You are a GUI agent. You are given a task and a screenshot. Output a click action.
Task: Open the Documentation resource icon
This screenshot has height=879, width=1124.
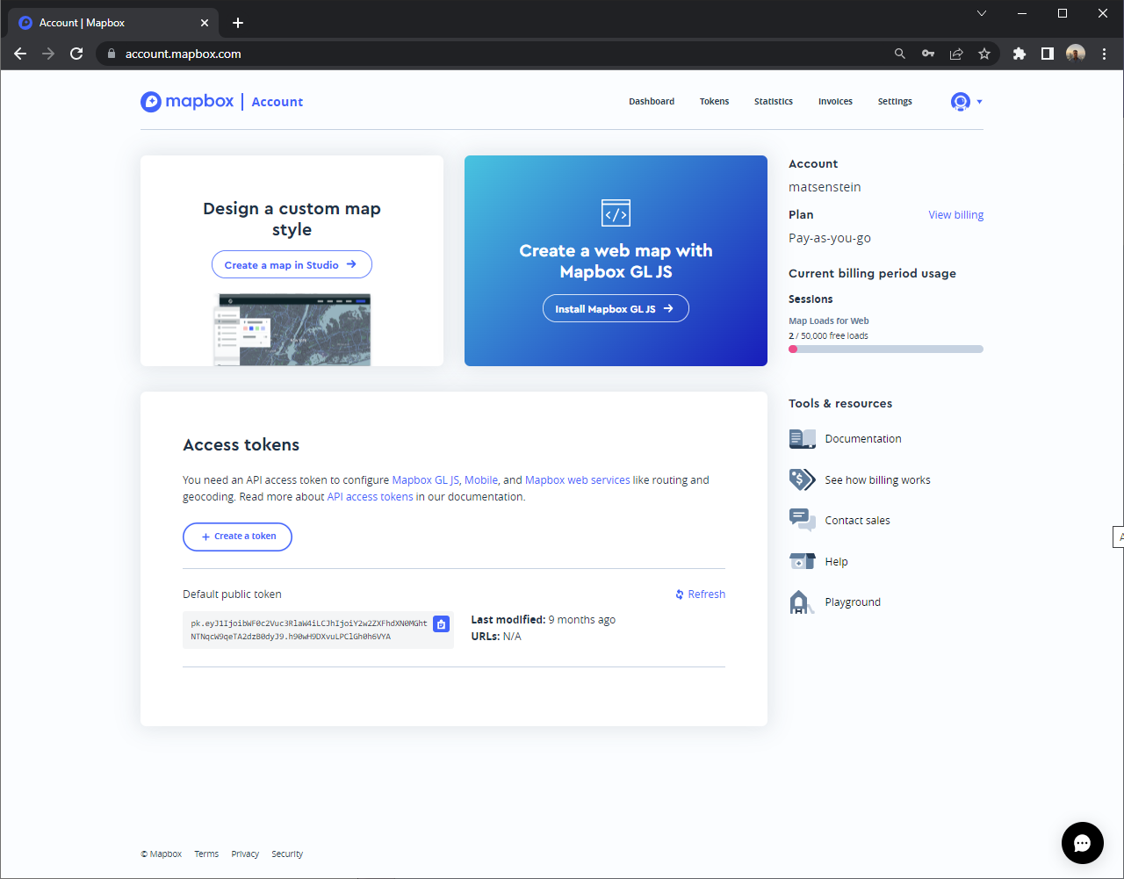pyautogui.click(x=802, y=439)
